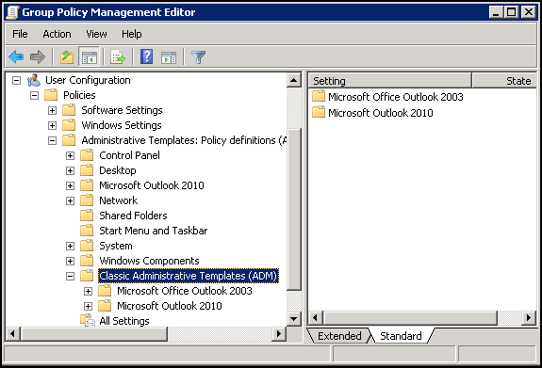Image resolution: width=542 pixels, height=368 pixels.
Task: Select the Windows Components tree item
Action: 149,261
